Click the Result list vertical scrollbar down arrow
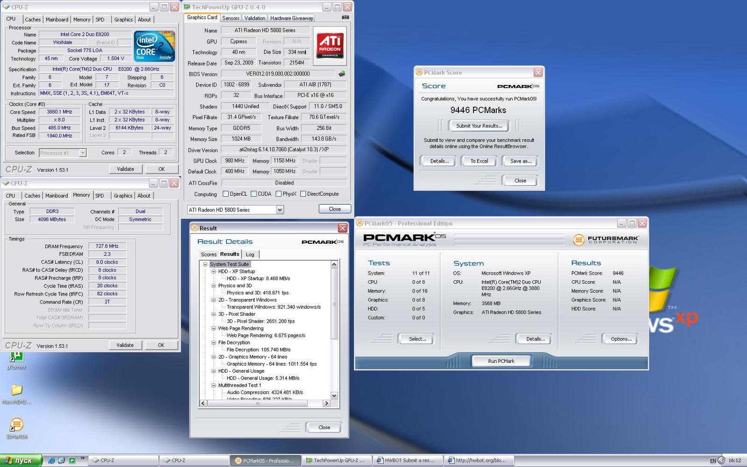The image size is (747, 467). (334, 396)
